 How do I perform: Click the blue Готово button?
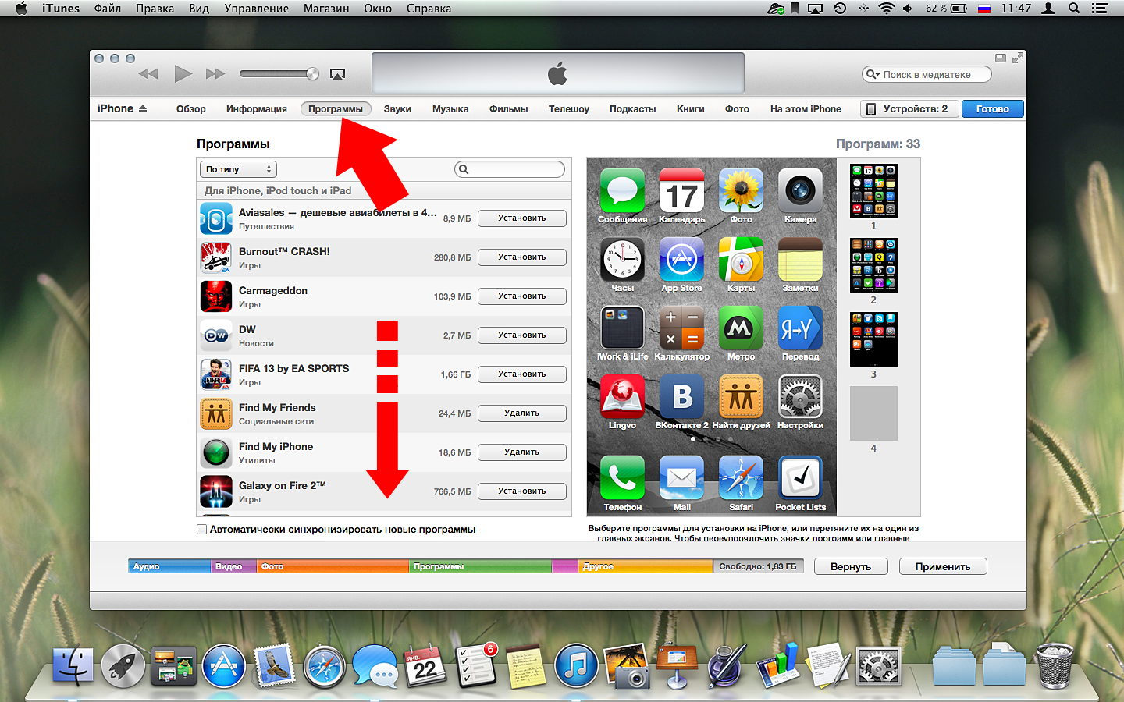point(992,109)
